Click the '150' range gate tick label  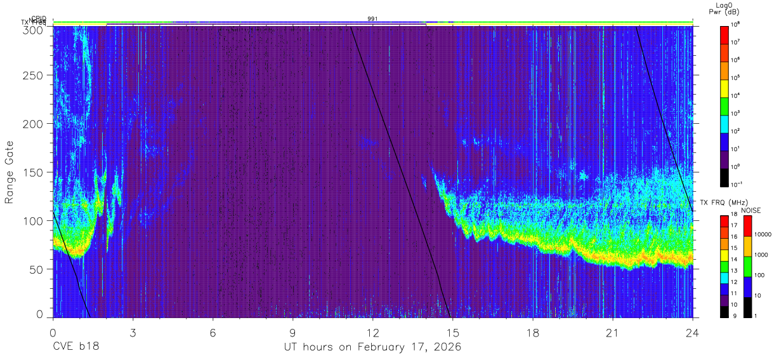[x=33, y=172]
